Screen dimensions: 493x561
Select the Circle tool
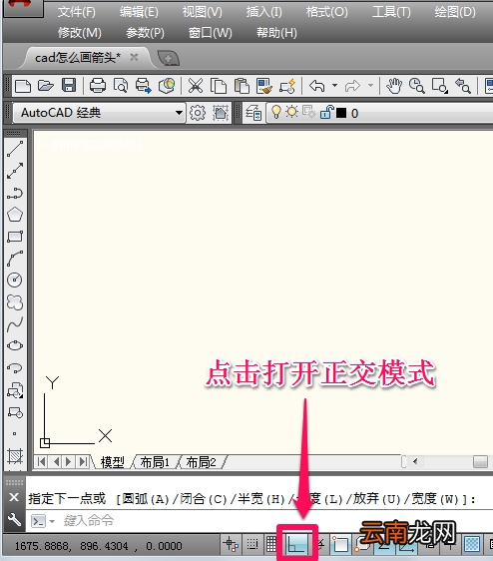click(15, 280)
